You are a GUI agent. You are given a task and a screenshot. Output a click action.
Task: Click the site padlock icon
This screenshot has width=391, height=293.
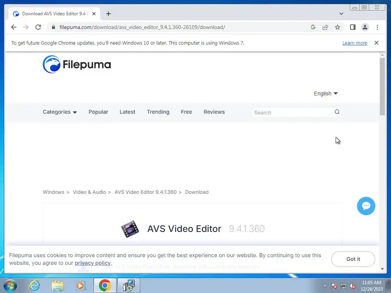tap(53, 27)
